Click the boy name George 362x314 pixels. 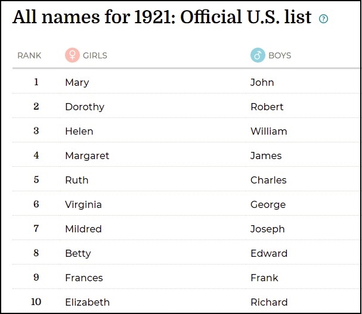pos(268,204)
